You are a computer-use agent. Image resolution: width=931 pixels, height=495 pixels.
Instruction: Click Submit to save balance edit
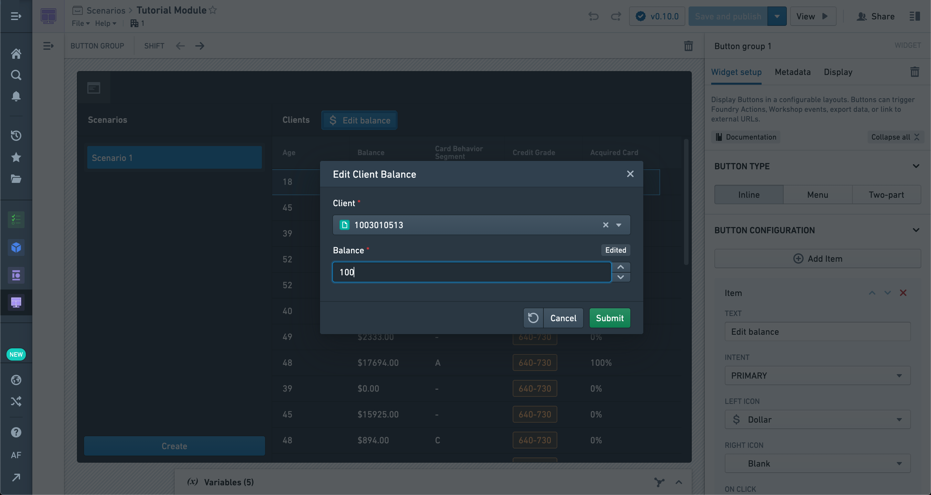(610, 318)
